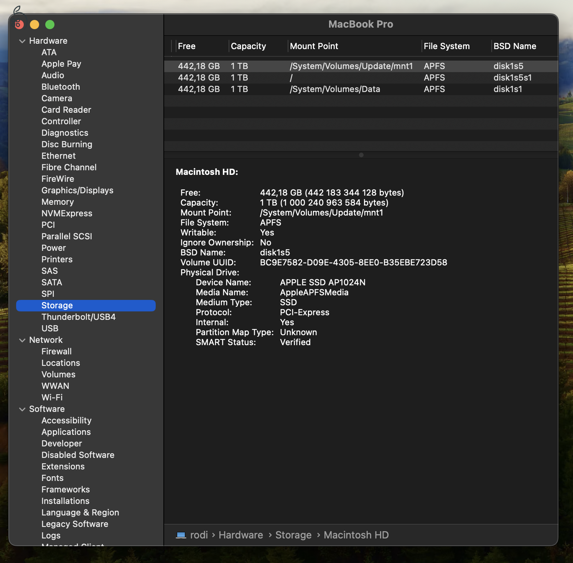Open Applications under Software
This screenshot has width=573, height=563.
[66, 432]
